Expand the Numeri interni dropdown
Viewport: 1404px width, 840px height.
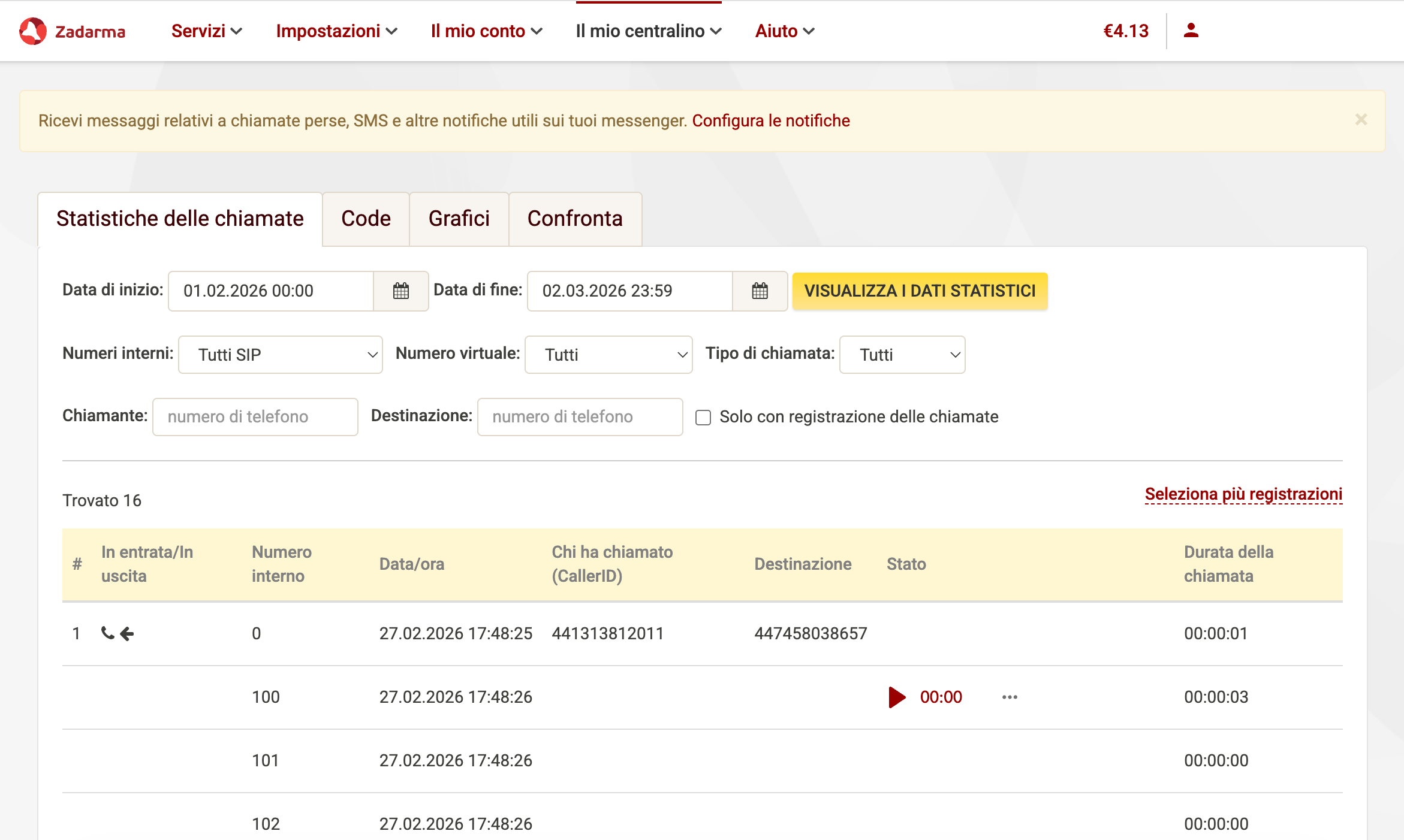tap(280, 355)
